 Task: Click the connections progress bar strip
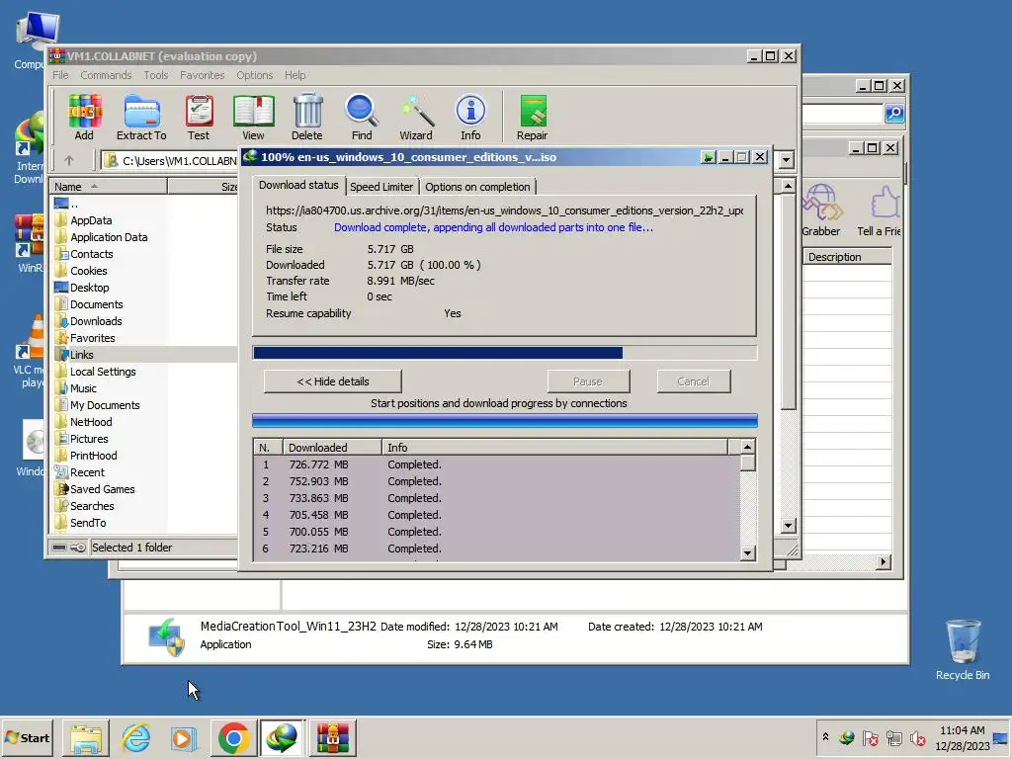pyautogui.click(x=505, y=421)
